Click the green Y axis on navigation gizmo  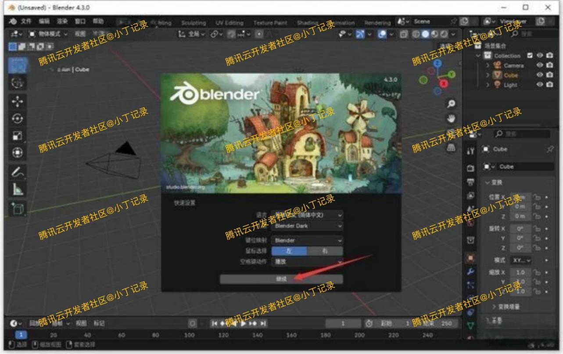point(452,75)
